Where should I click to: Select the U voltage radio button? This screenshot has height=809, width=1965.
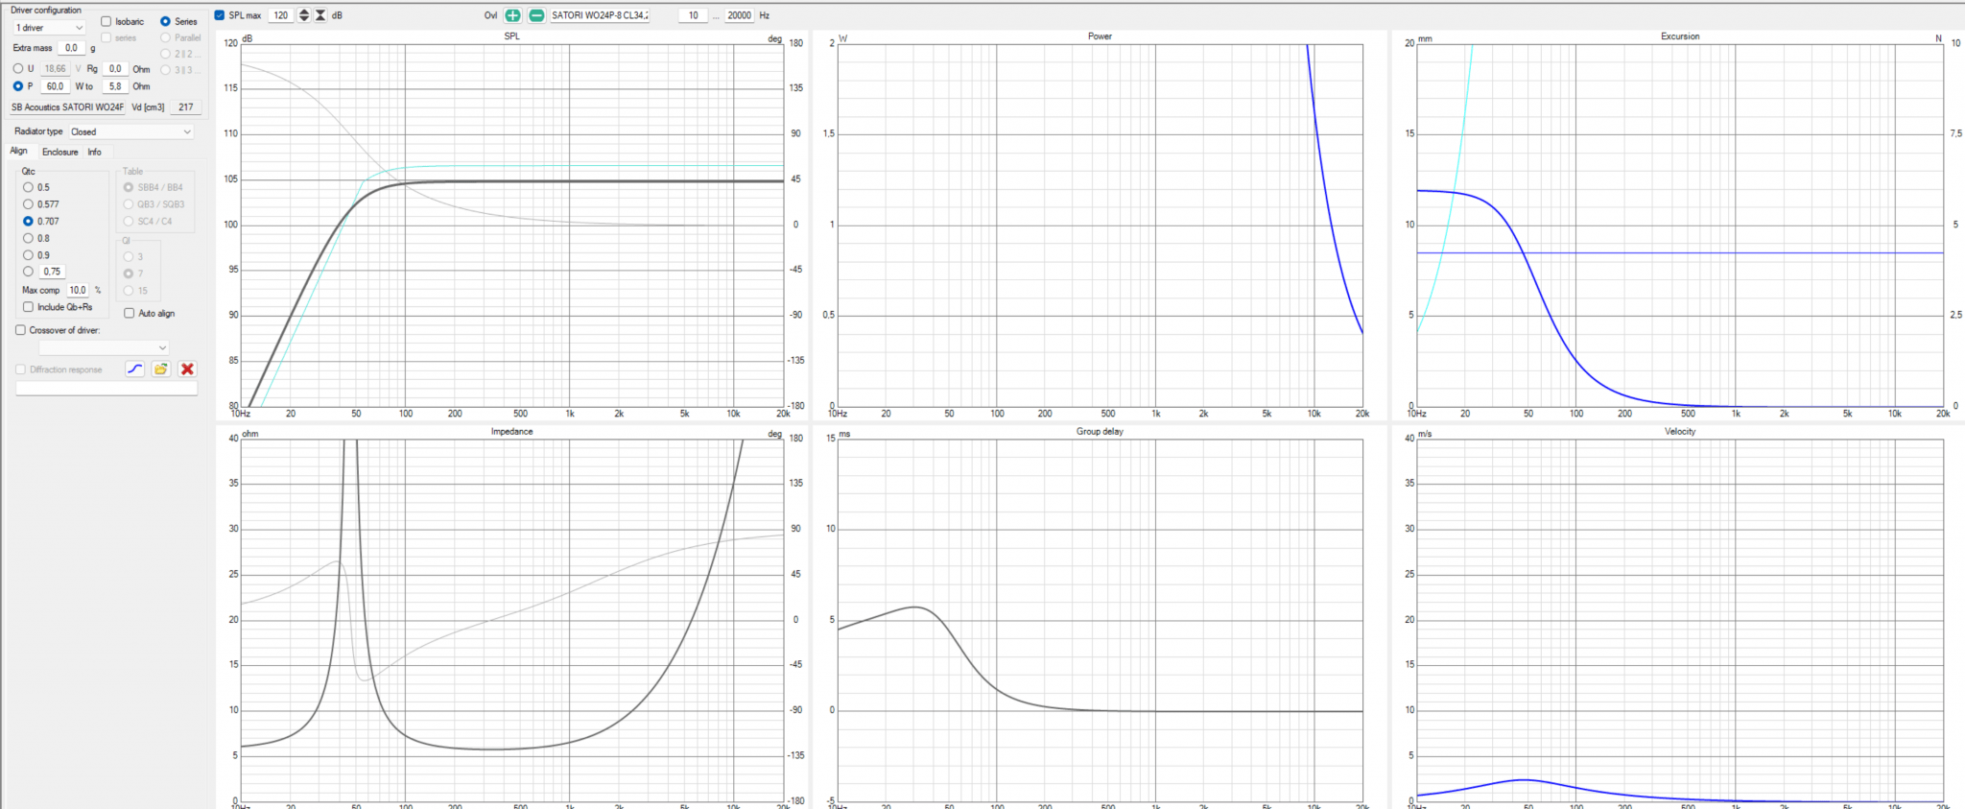pyautogui.click(x=18, y=69)
